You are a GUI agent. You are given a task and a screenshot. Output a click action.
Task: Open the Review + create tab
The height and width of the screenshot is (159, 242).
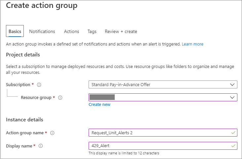(x=121, y=31)
